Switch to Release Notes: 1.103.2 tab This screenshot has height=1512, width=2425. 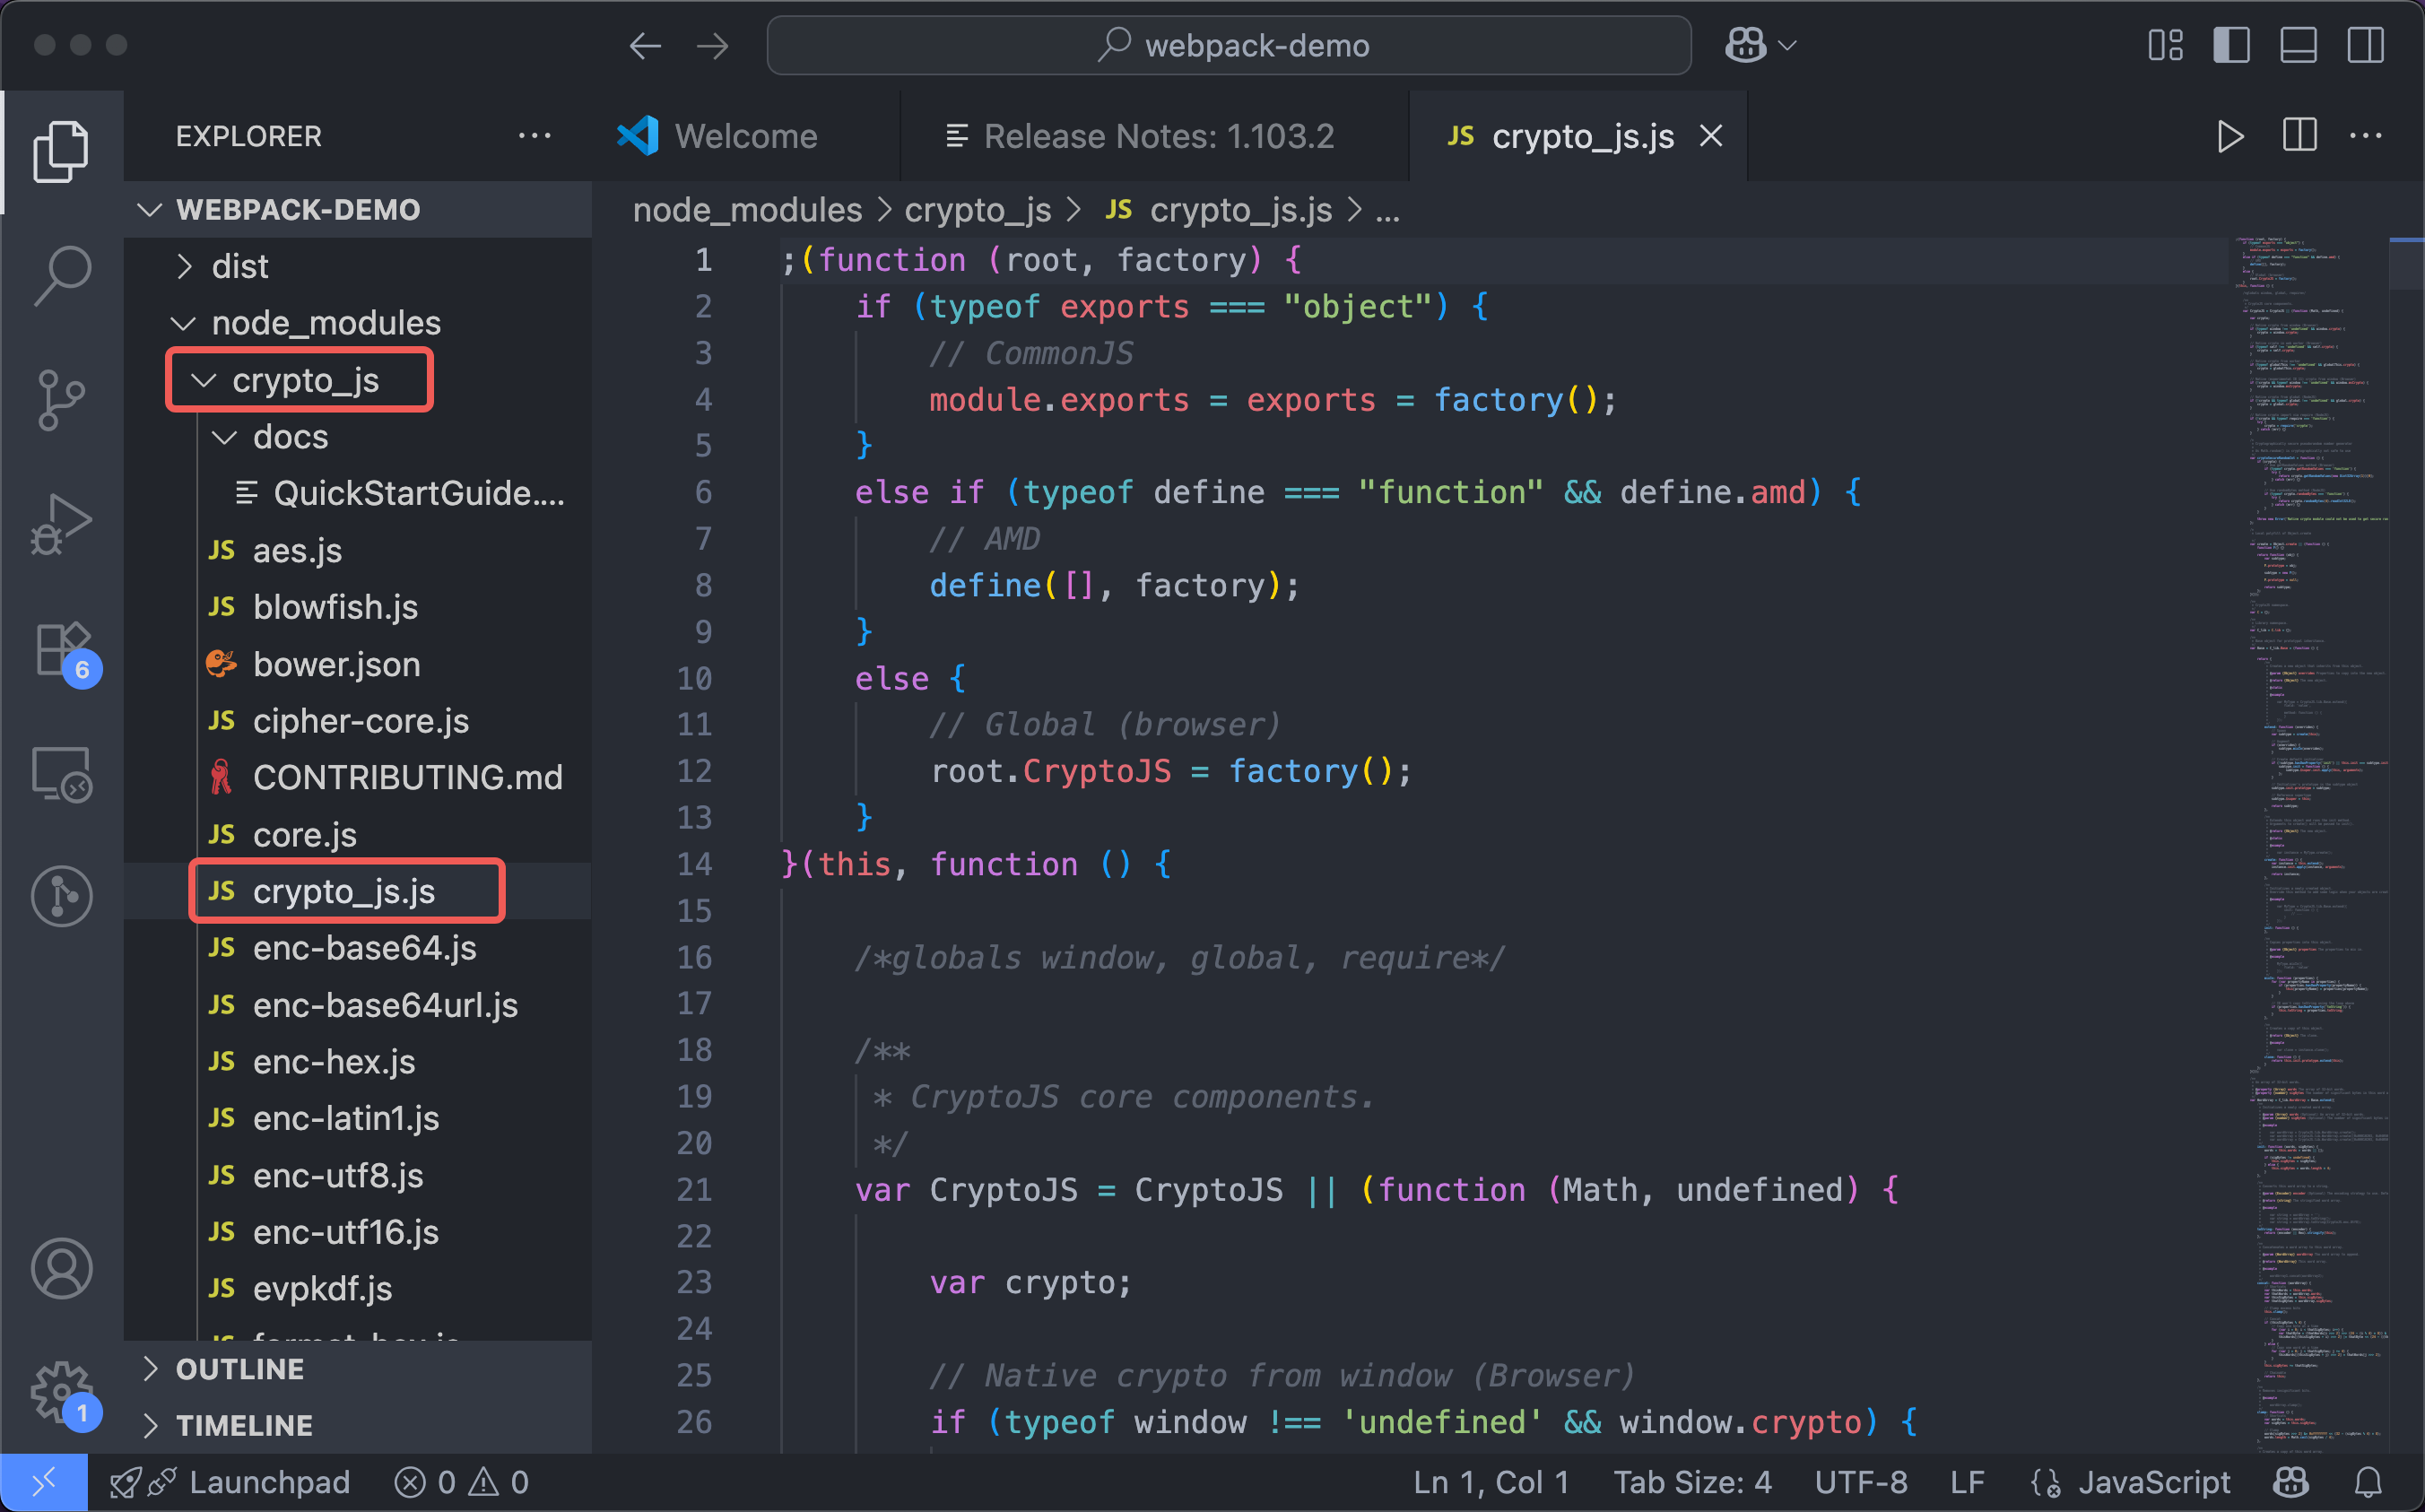coord(1157,136)
